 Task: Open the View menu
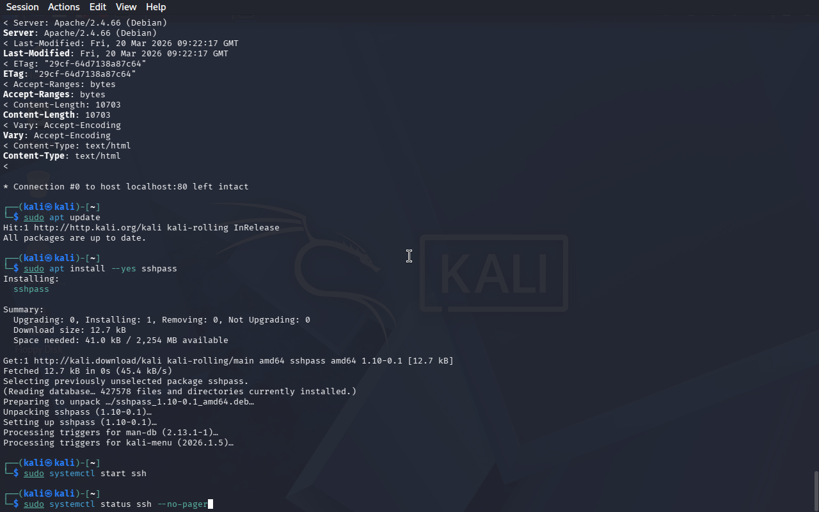tap(126, 7)
